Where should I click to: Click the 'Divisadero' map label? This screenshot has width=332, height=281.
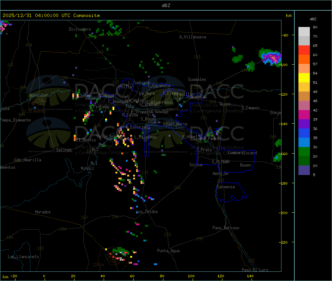click(80, 29)
